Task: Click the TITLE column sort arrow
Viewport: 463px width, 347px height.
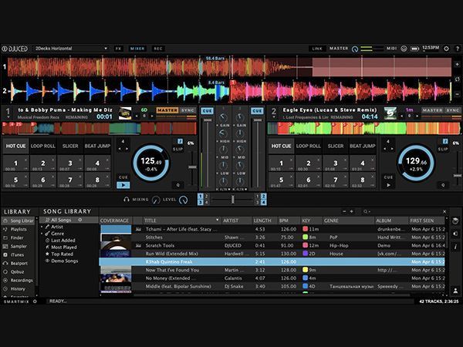Action: point(218,220)
